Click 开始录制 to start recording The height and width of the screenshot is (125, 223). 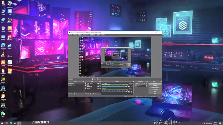pos(155,86)
